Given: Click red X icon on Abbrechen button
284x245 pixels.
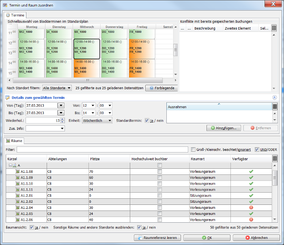Looking at the screenshot, I should tap(247, 238).
